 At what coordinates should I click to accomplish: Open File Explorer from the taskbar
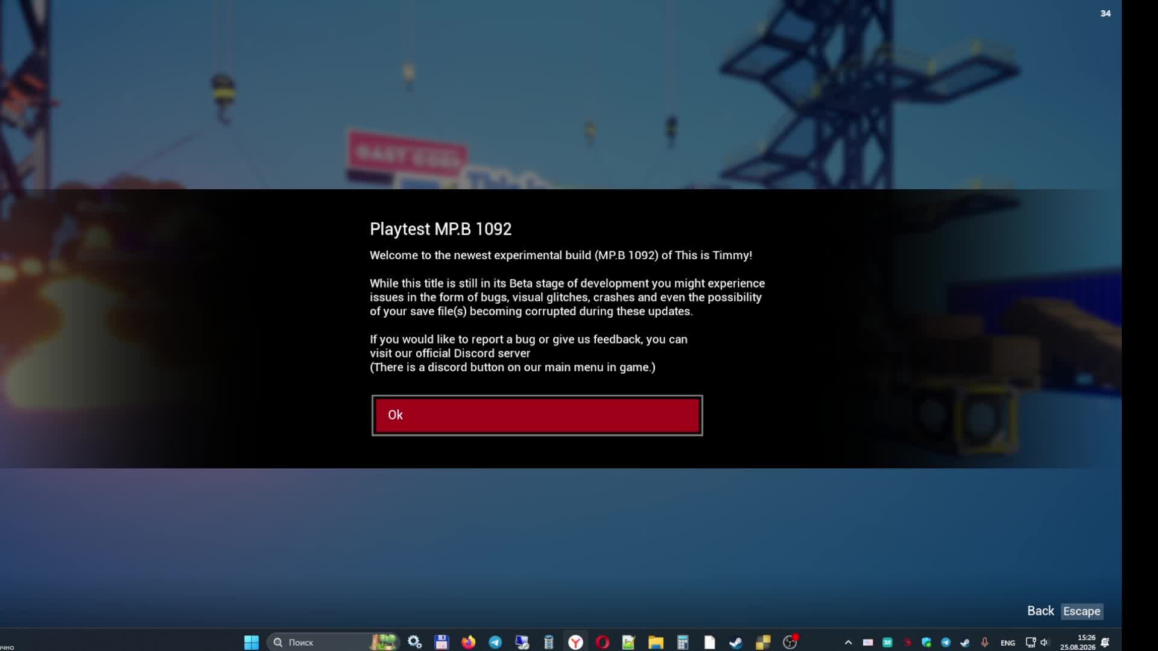(x=656, y=643)
